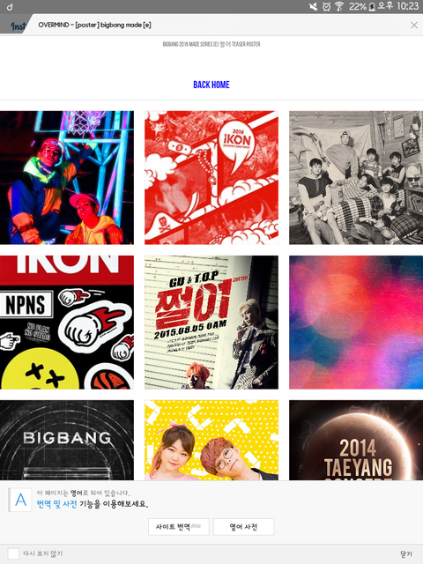This screenshot has height=564, width=423.
Task: Open the GD & T.O.P 쩔어 poster
Action: (x=211, y=323)
